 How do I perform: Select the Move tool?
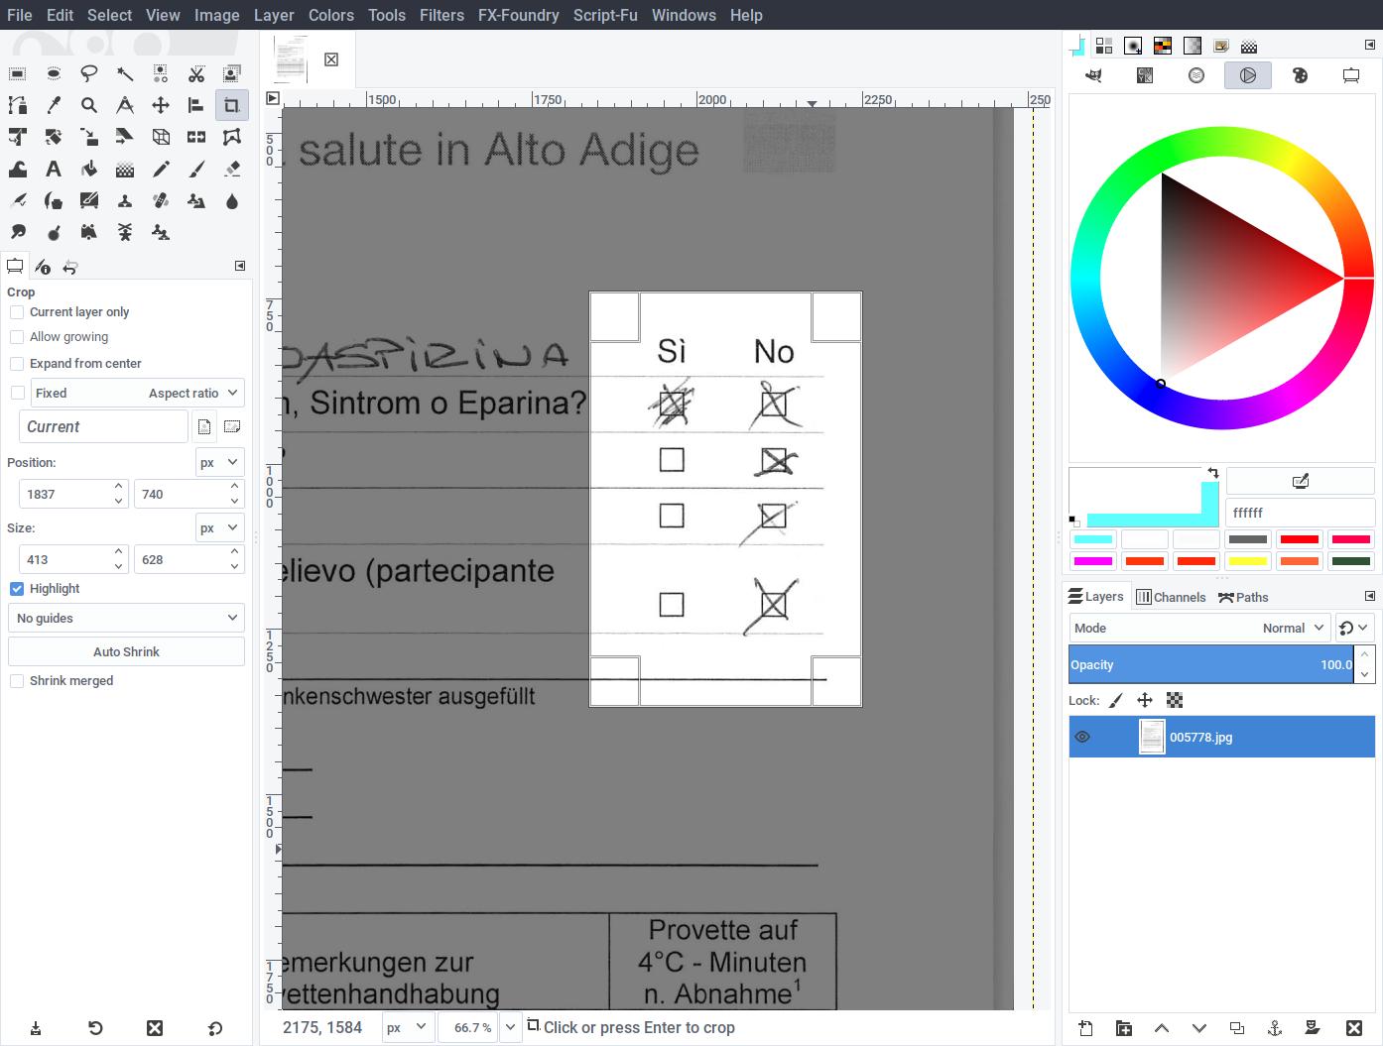pos(161,105)
